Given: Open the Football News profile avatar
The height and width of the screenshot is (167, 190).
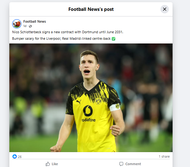Looking at the screenshot, I should [17, 24].
